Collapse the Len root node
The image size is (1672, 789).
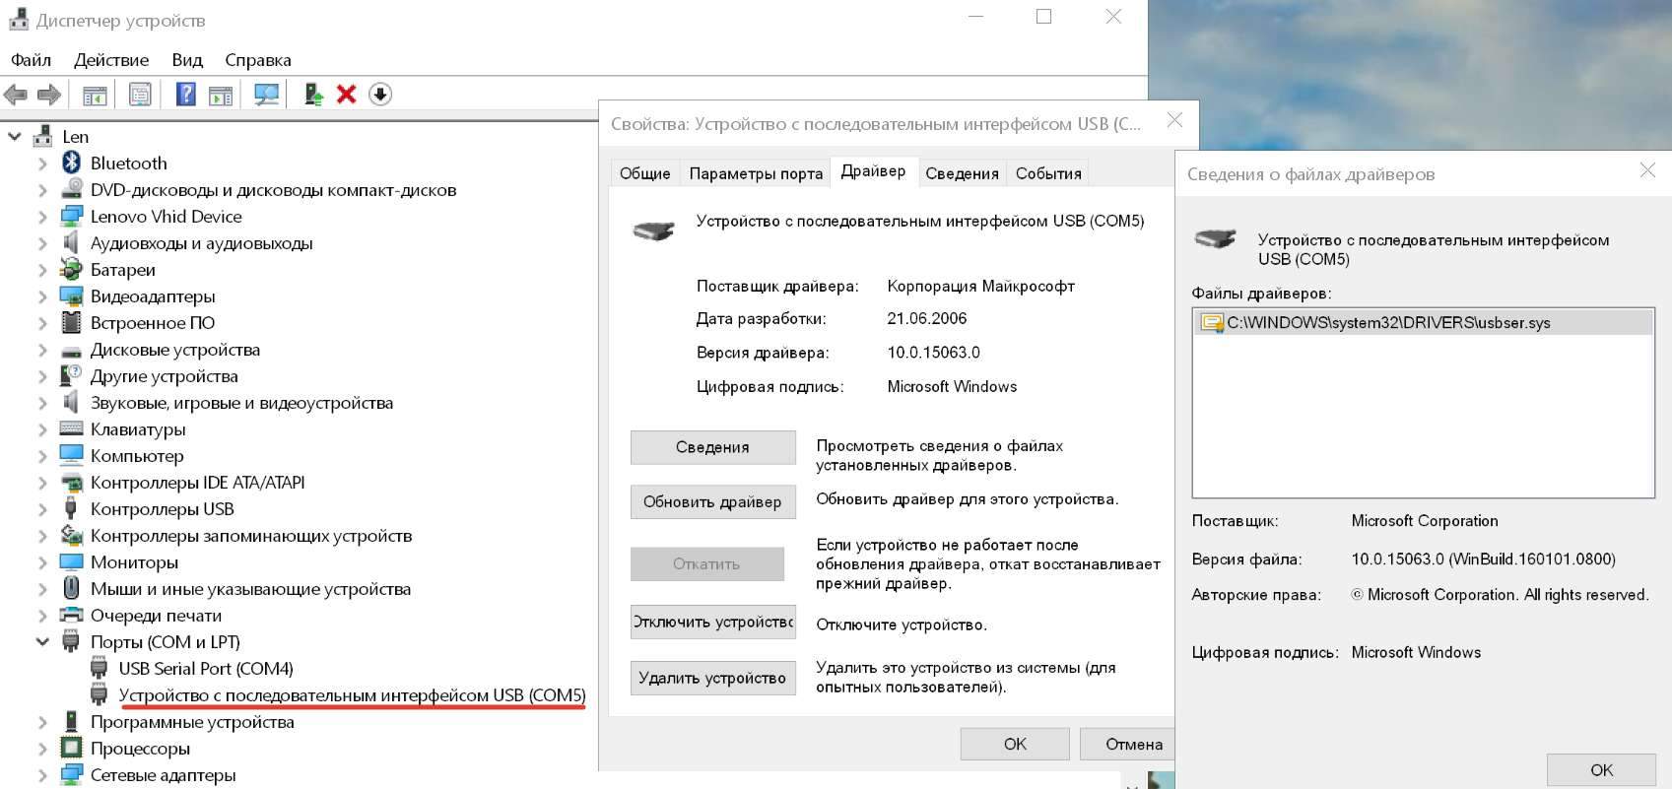click(x=15, y=137)
